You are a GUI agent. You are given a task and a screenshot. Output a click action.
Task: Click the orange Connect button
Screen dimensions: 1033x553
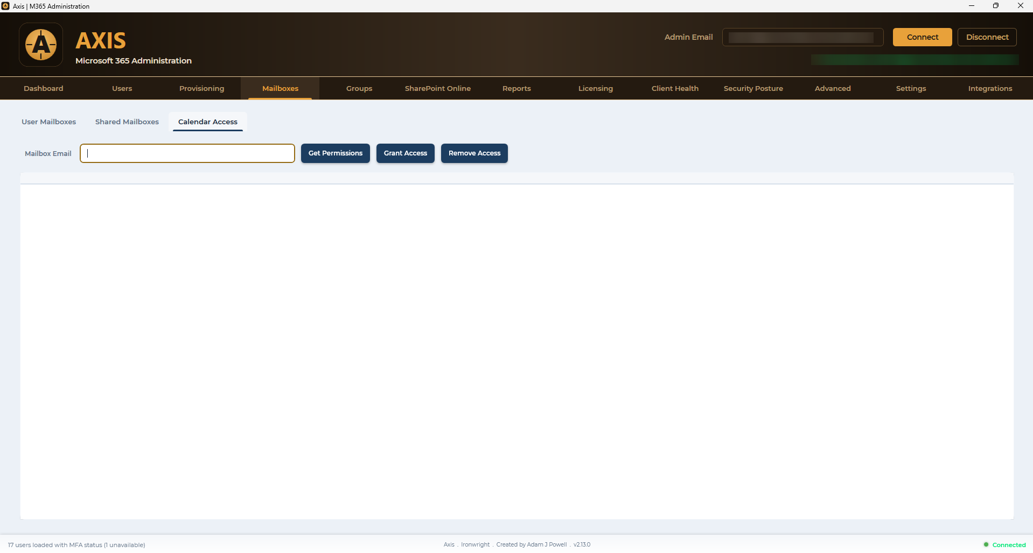[x=923, y=37]
